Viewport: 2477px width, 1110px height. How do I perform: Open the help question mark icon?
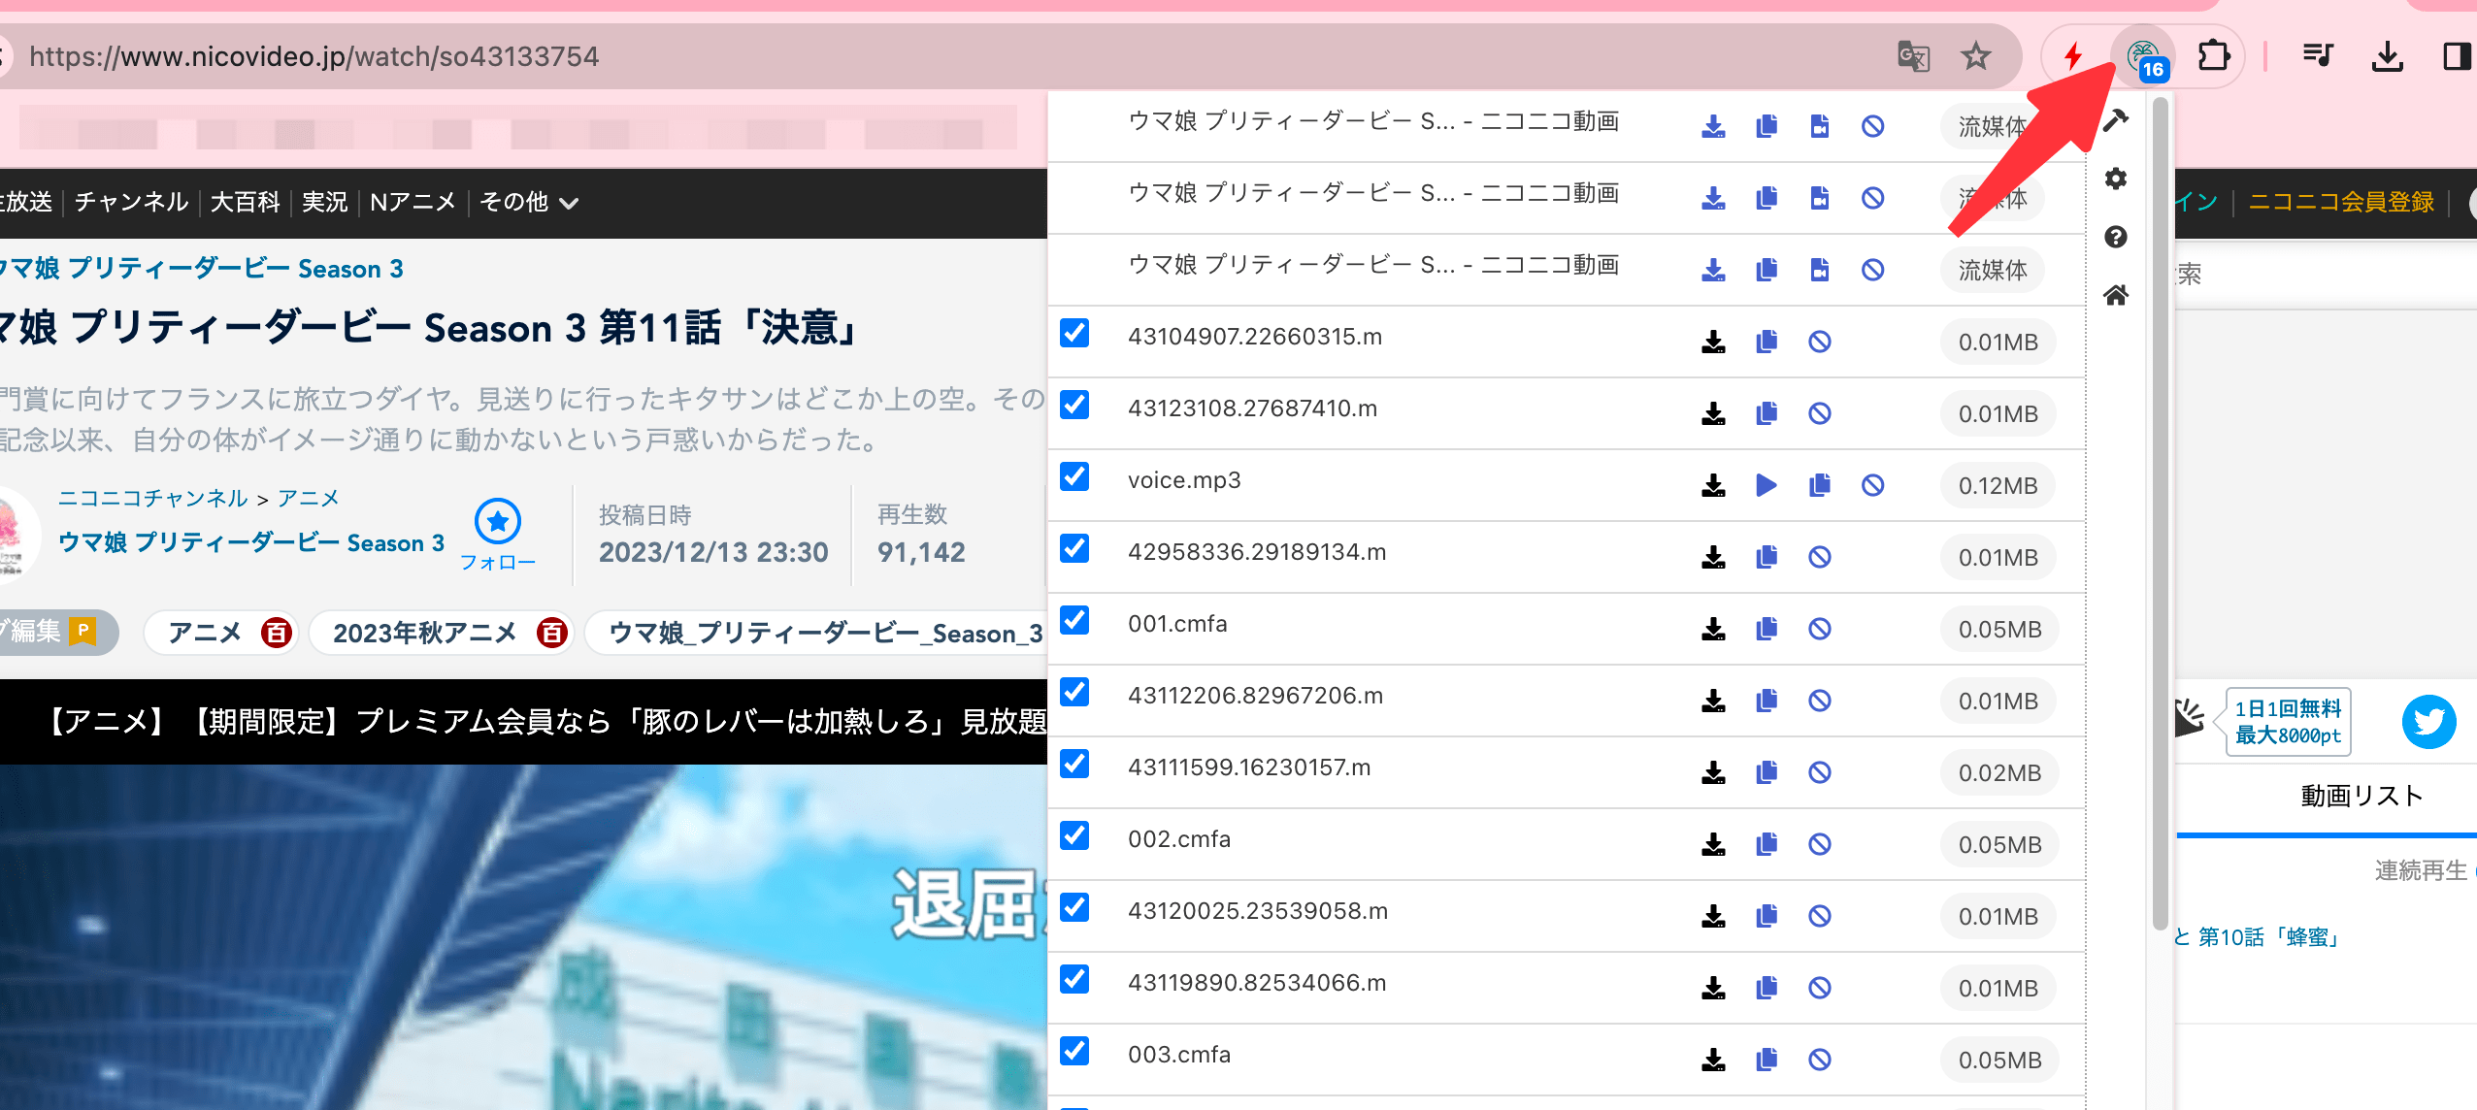point(2116,237)
